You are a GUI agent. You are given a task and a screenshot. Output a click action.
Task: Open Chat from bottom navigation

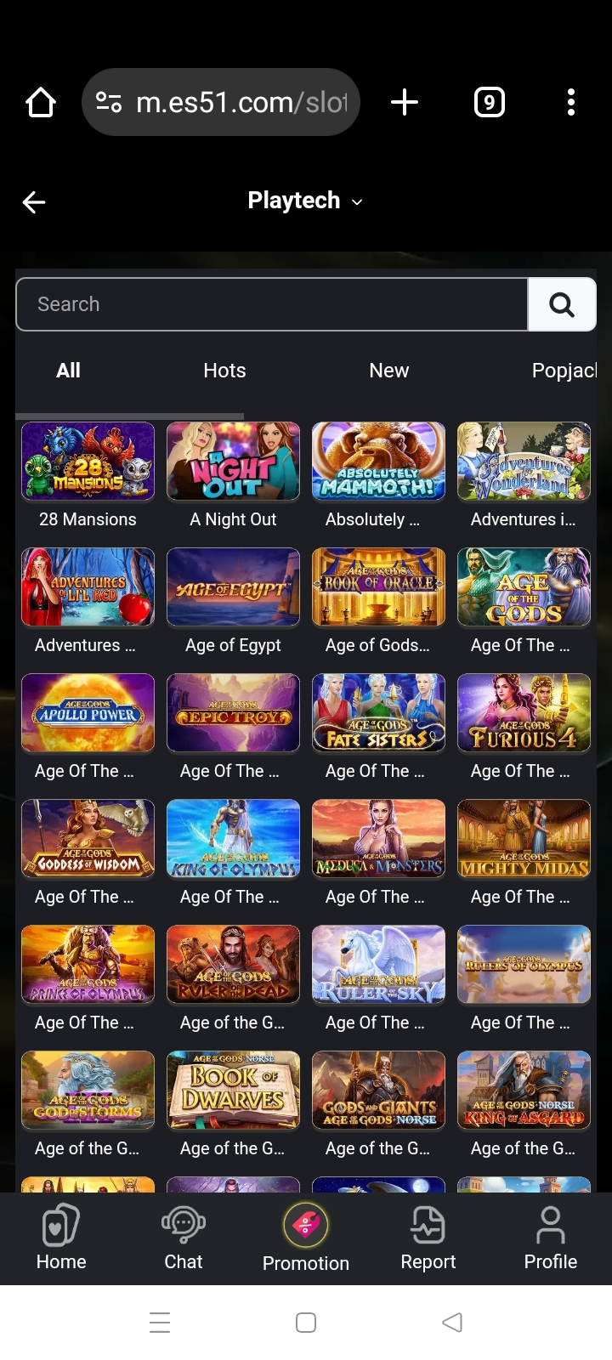tap(184, 1238)
